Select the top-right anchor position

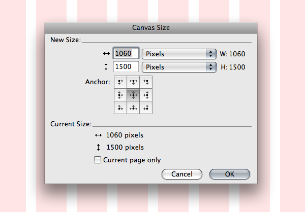point(146,82)
